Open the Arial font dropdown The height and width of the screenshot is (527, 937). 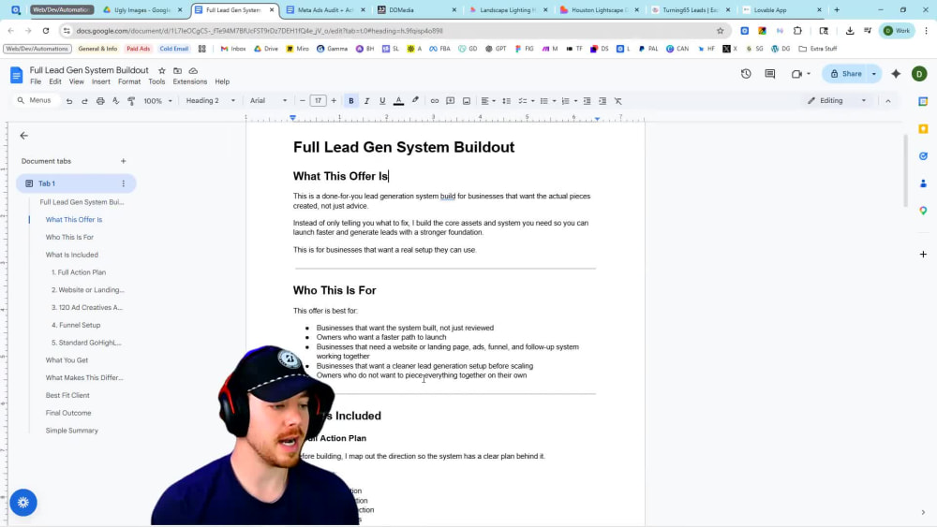[268, 101]
